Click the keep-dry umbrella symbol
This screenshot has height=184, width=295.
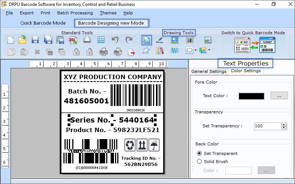click(154, 145)
